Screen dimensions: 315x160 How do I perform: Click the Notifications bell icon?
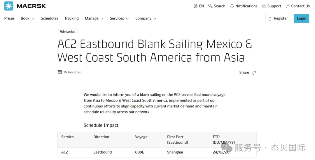coord(232,6)
